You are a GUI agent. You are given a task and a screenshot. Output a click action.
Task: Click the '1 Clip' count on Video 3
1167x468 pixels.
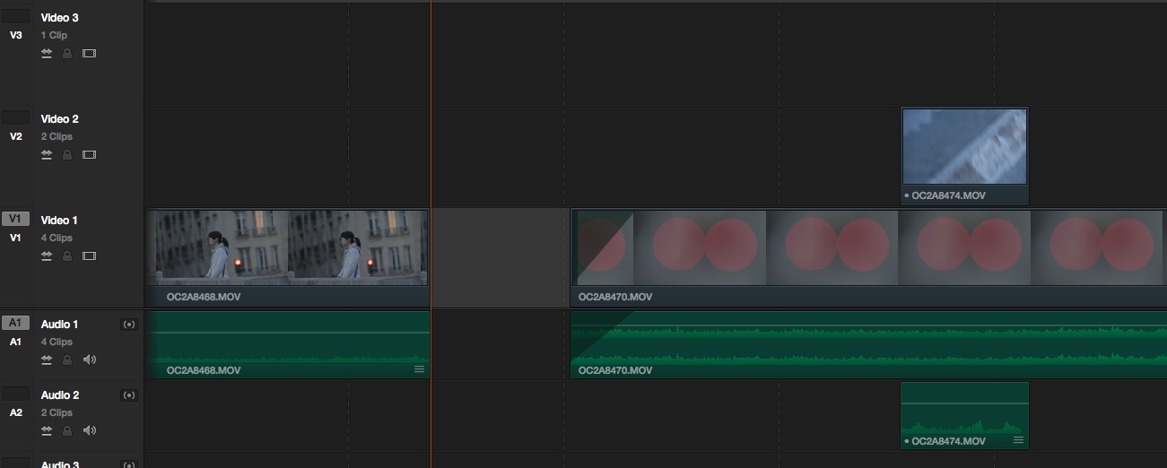coord(54,36)
